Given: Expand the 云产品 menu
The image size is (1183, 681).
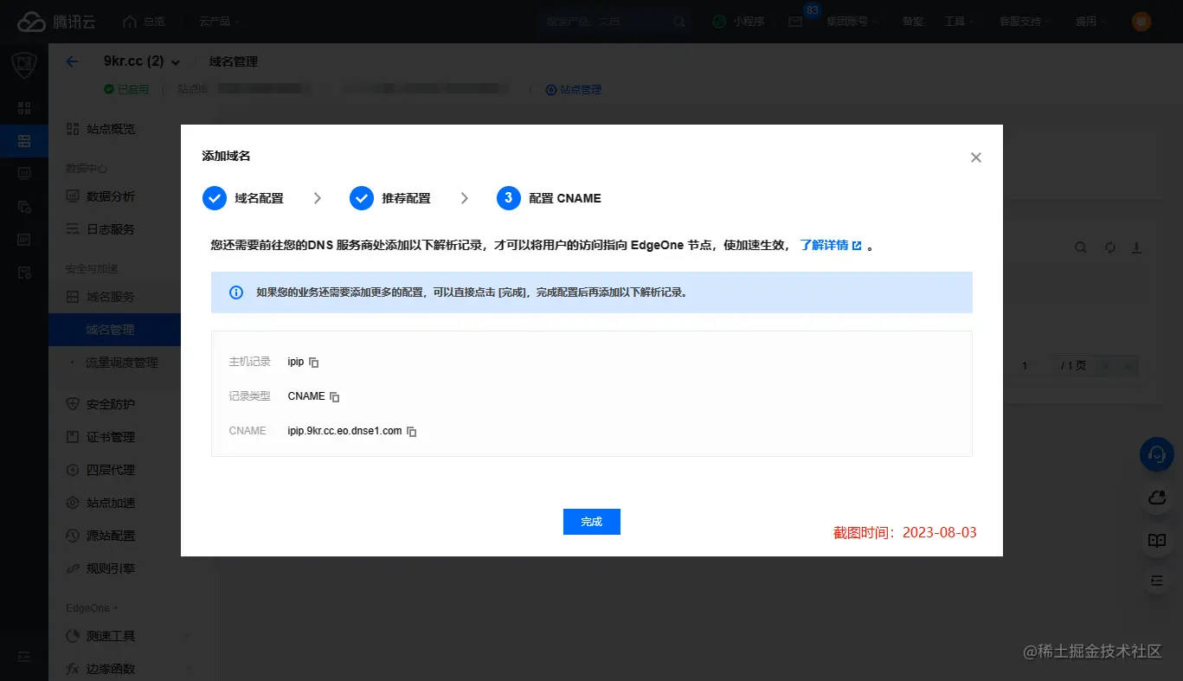Looking at the screenshot, I should pyautogui.click(x=219, y=22).
